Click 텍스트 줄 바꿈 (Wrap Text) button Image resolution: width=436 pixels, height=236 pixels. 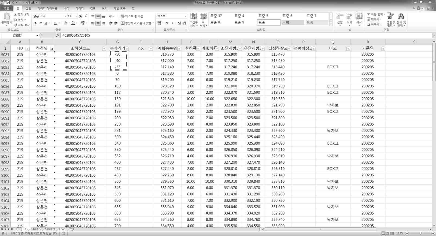coord(132,16)
